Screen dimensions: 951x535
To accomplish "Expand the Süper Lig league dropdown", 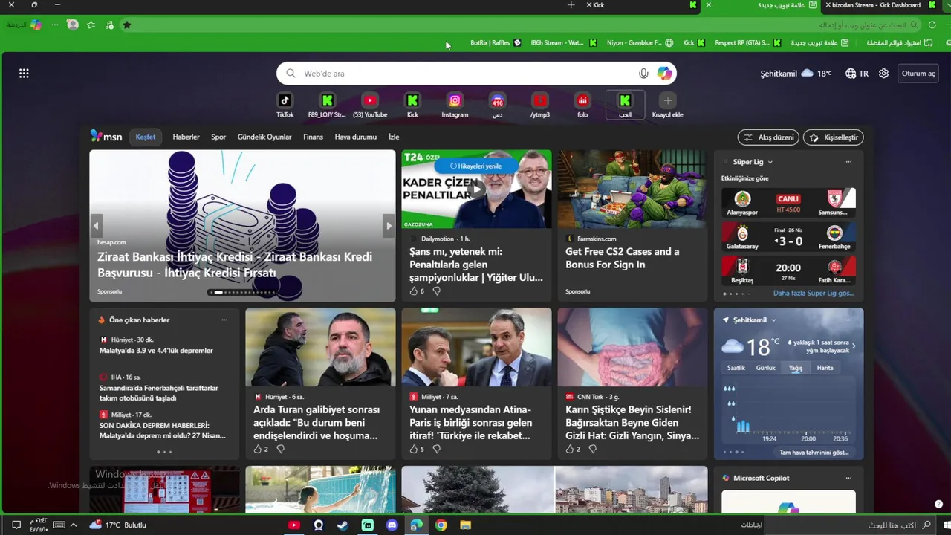I will [x=770, y=162].
